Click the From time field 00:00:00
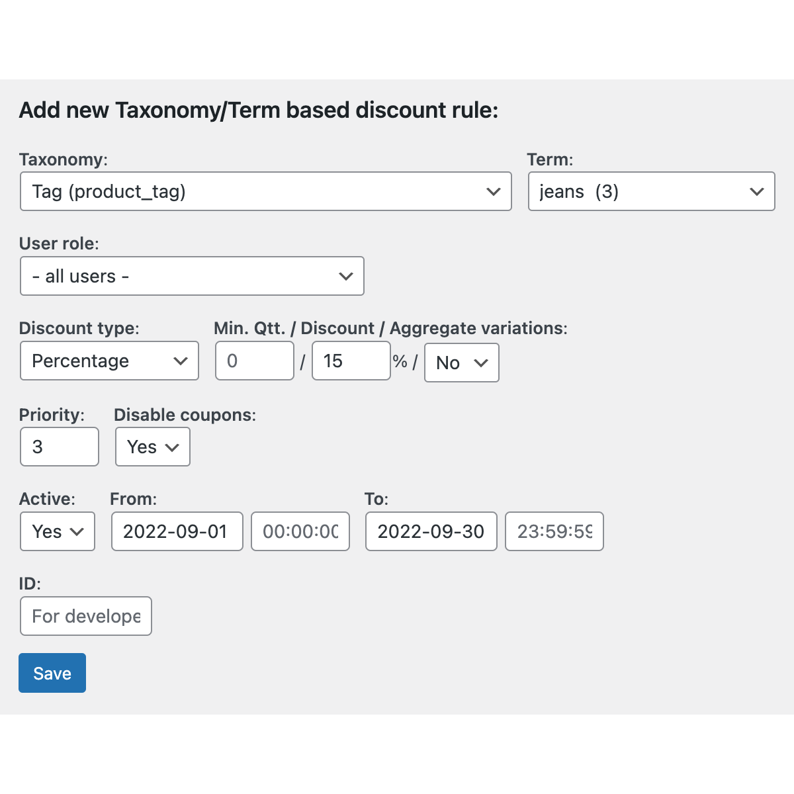The width and height of the screenshot is (794, 794). (x=300, y=531)
